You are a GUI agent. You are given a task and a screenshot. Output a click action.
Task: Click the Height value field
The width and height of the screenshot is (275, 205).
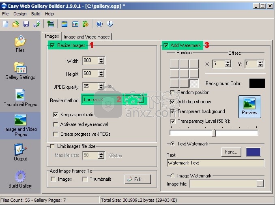tap(90, 74)
